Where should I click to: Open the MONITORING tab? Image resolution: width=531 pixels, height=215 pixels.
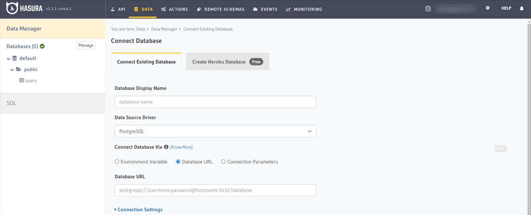(x=304, y=9)
